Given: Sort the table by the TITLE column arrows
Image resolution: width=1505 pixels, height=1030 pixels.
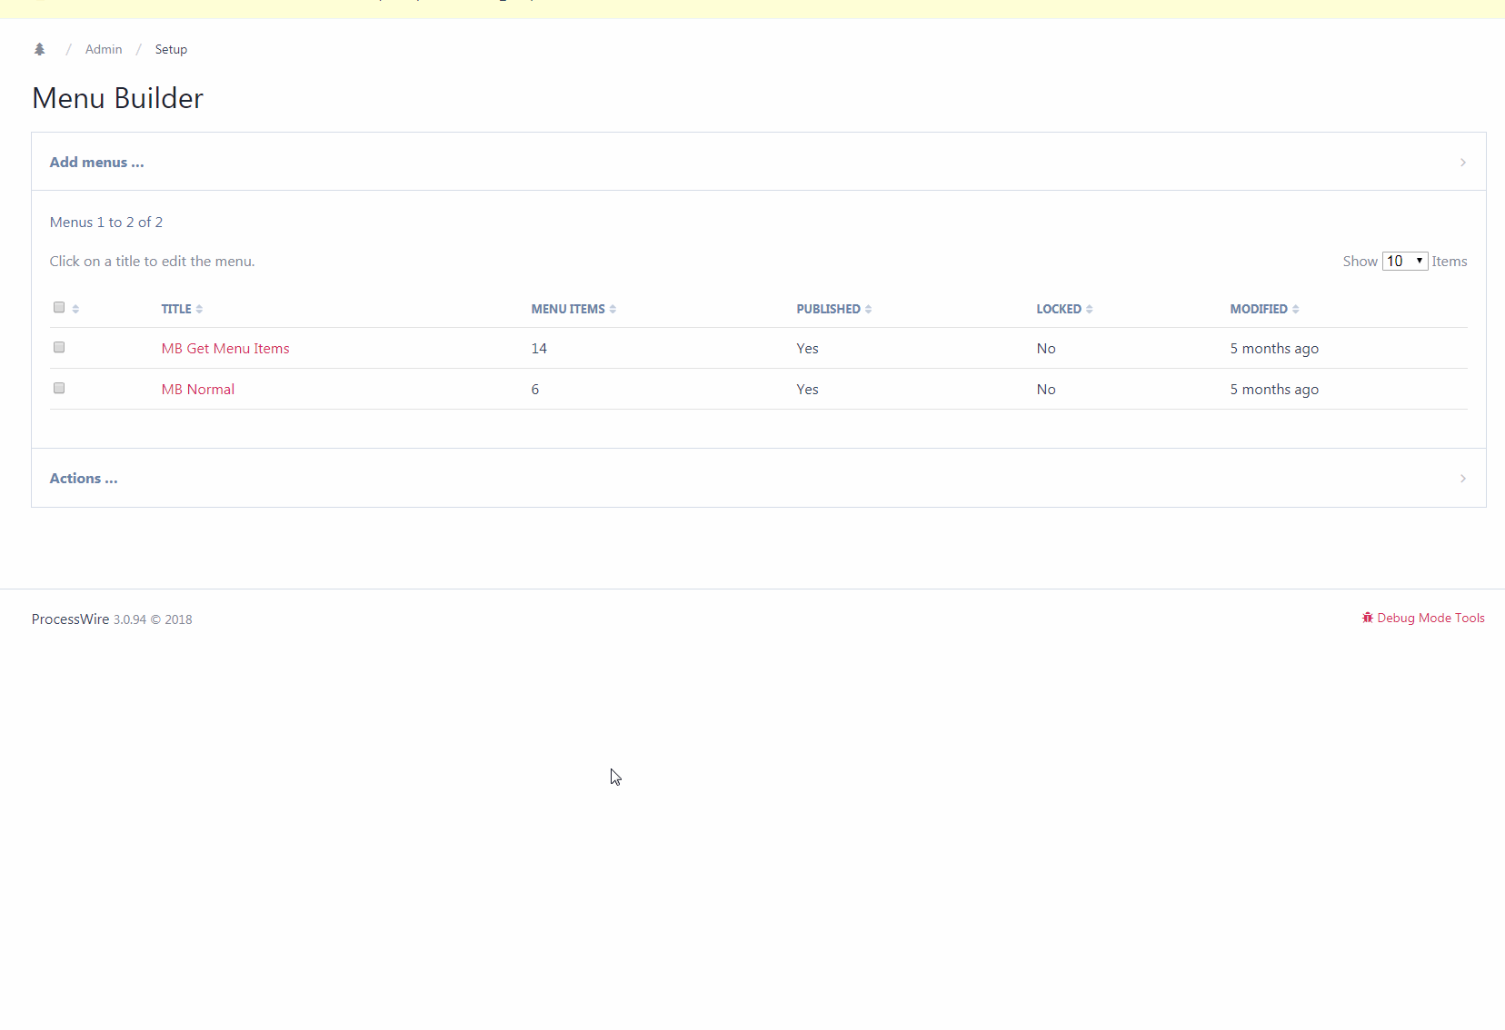Looking at the screenshot, I should pos(197,309).
